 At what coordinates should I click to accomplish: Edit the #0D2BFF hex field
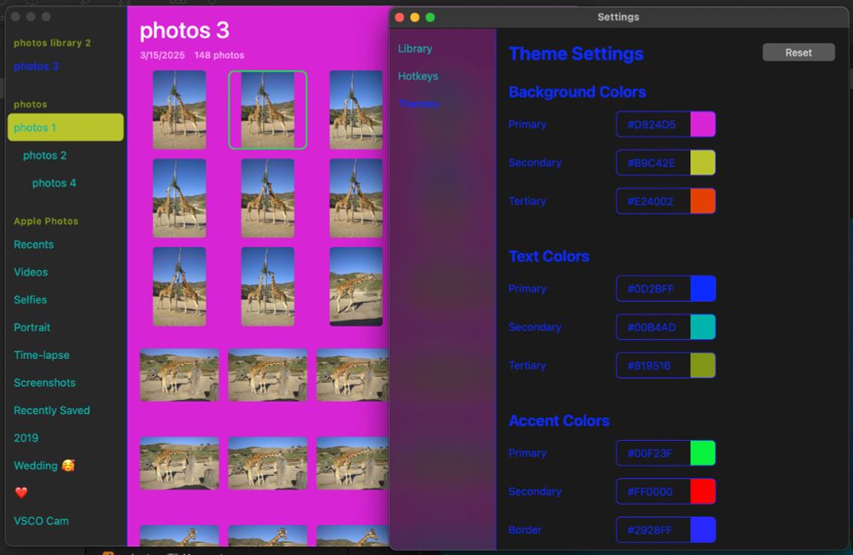point(653,289)
